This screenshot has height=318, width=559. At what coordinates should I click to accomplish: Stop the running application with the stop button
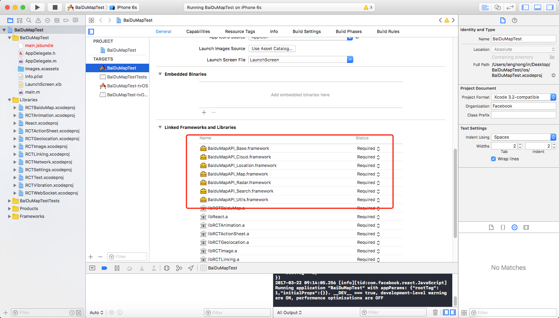pos(55,7)
